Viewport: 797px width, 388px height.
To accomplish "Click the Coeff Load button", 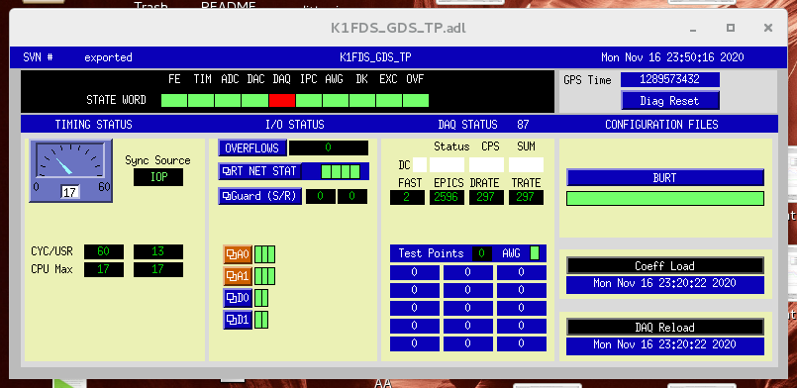I will click(665, 266).
